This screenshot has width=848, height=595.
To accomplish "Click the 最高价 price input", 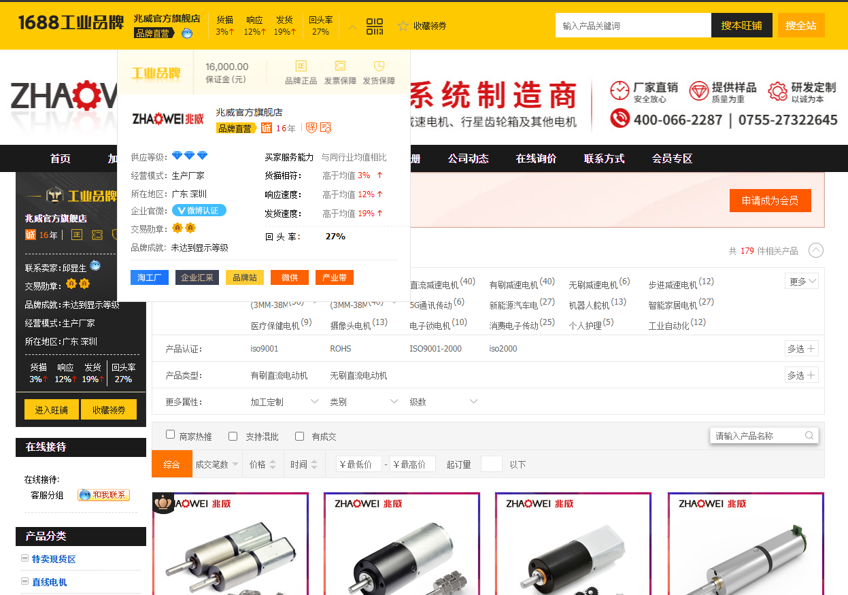I will (413, 464).
